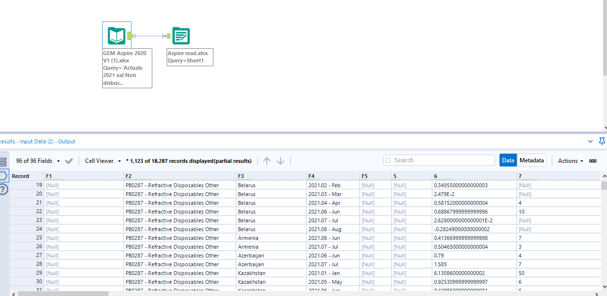The image size is (607, 296).
Task: Click the Input Data tool's green output anchor
Action: [x=130, y=36]
